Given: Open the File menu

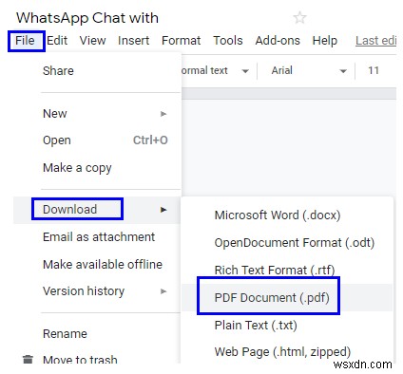Looking at the screenshot, I should click(x=25, y=41).
